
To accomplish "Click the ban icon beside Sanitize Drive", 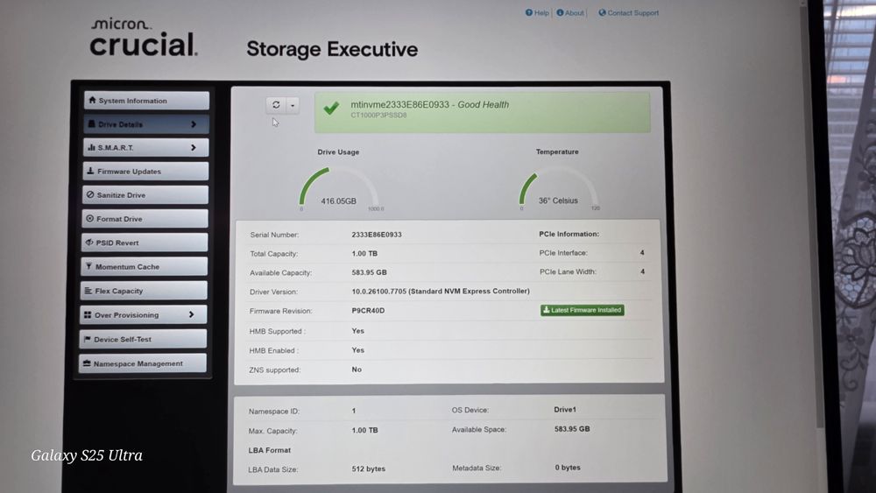I will coord(90,195).
